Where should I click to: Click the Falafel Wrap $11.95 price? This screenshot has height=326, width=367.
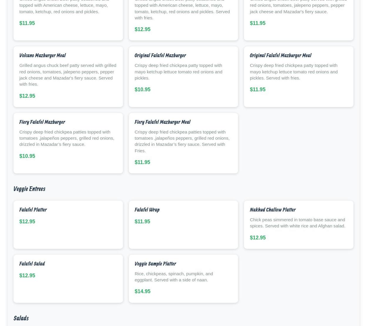tap(142, 222)
